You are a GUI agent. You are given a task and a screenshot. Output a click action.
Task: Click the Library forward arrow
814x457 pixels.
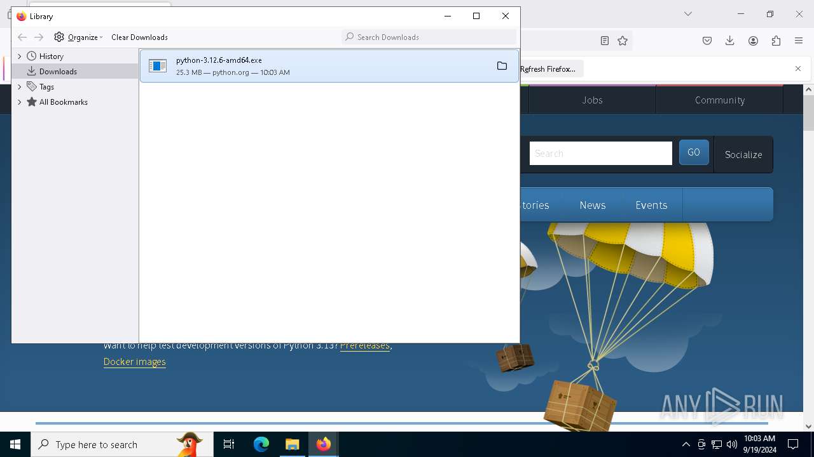click(x=39, y=37)
